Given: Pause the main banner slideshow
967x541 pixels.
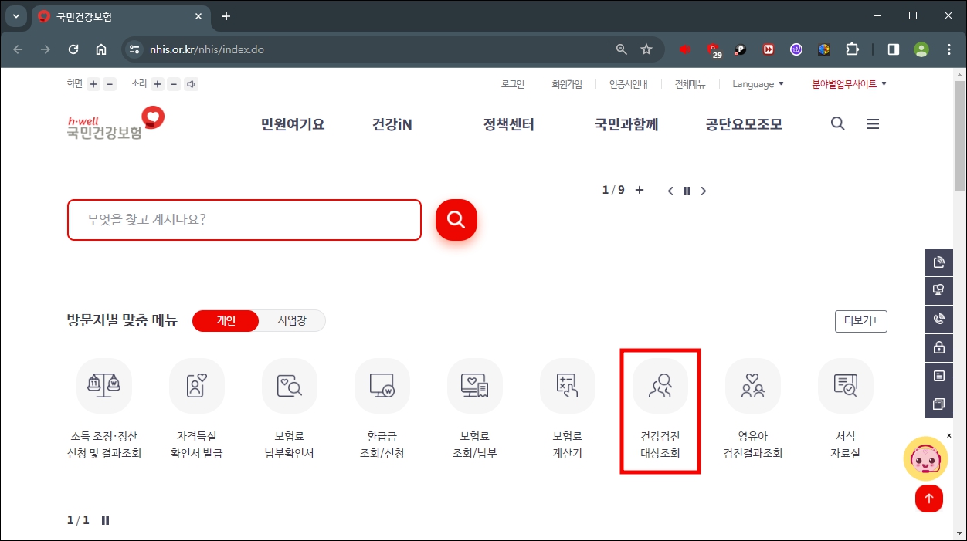Looking at the screenshot, I should [x=687, y=191].
